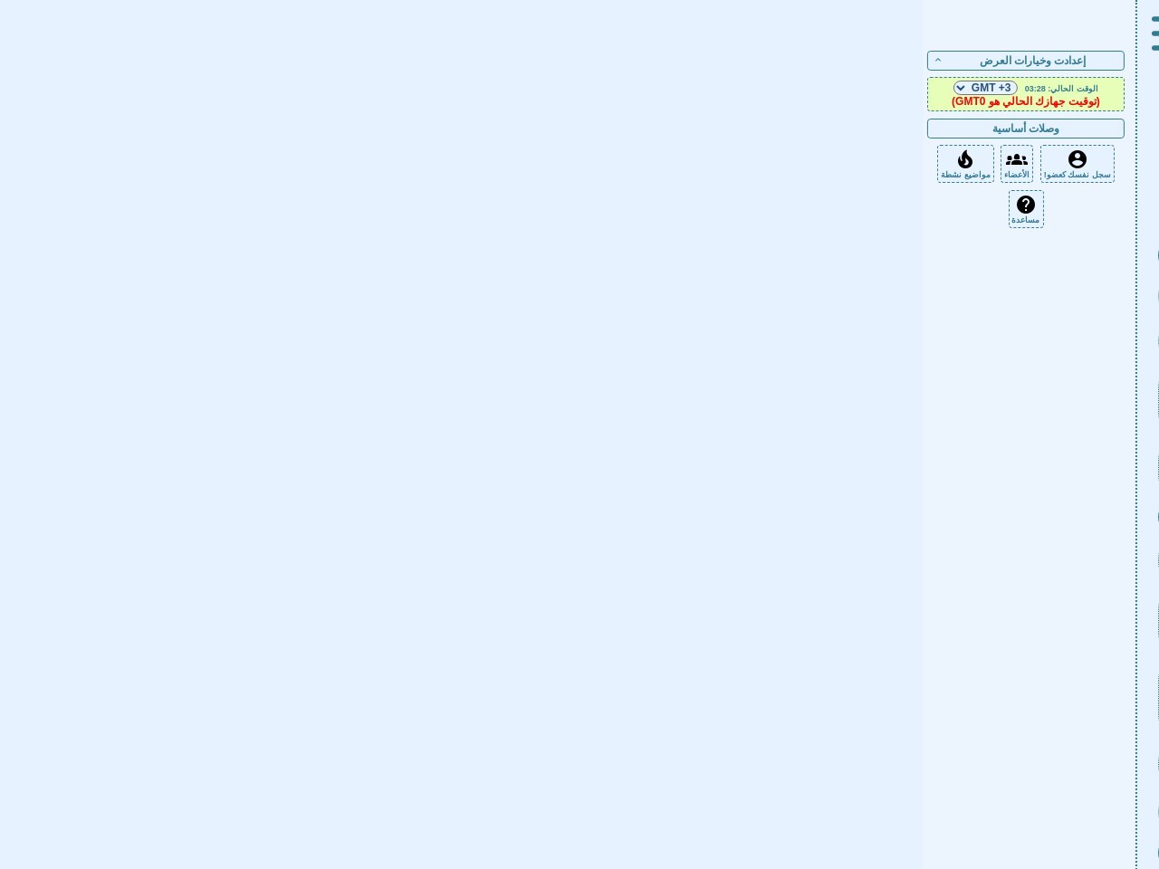Click the إعدادت وخيارات العرض header title
The height and width of the screenshot is (869, 1159).
(x=1032, y=61)
